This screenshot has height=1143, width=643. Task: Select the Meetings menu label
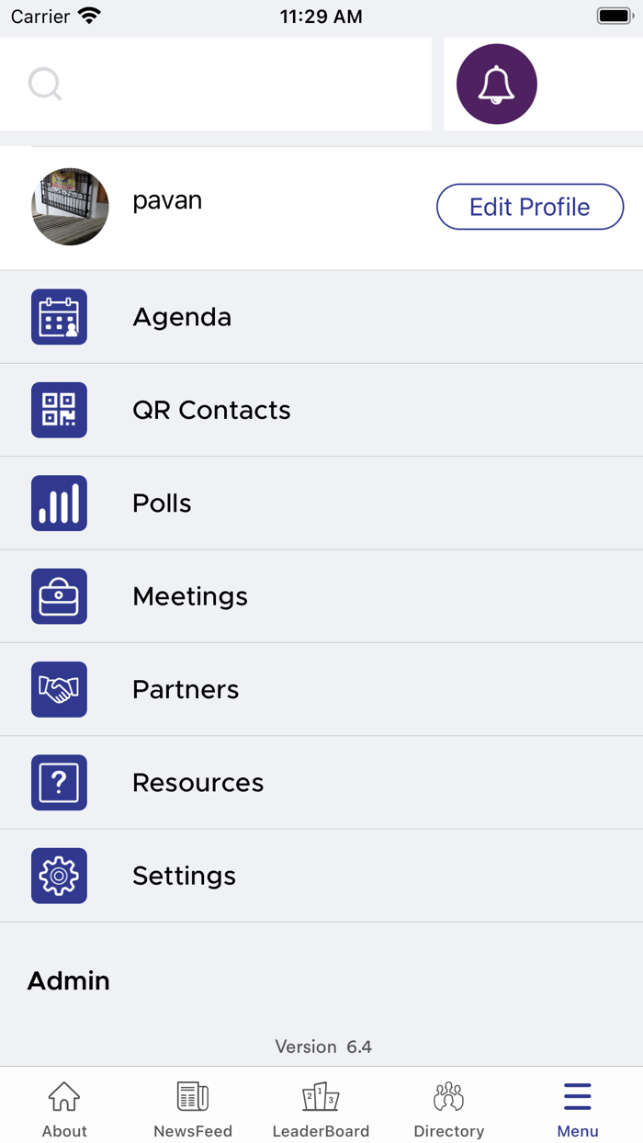(190, 596)
